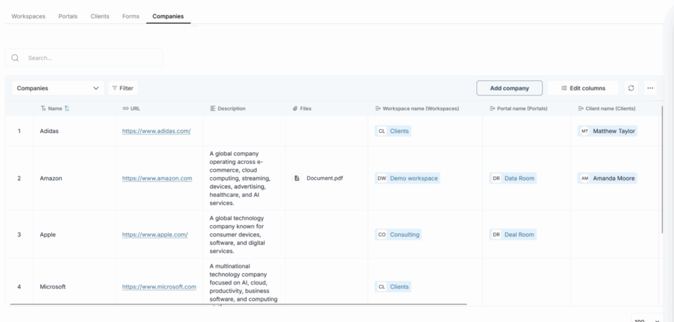Select row number 4

tap(19, 286)
